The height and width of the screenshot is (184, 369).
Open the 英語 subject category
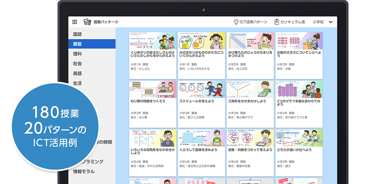click(78, 74)
